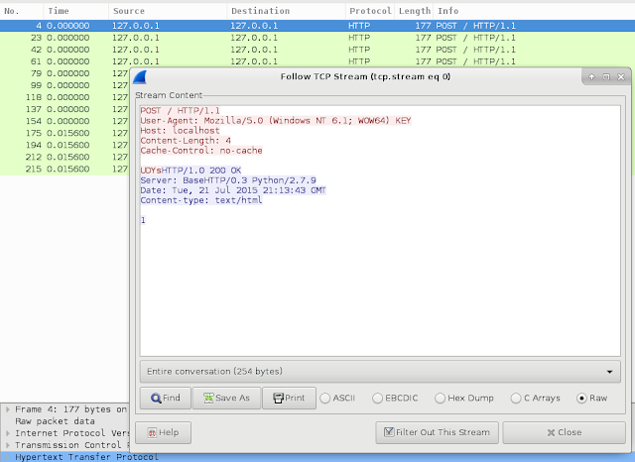Sort by the Length column header

[x=415, y=11]
